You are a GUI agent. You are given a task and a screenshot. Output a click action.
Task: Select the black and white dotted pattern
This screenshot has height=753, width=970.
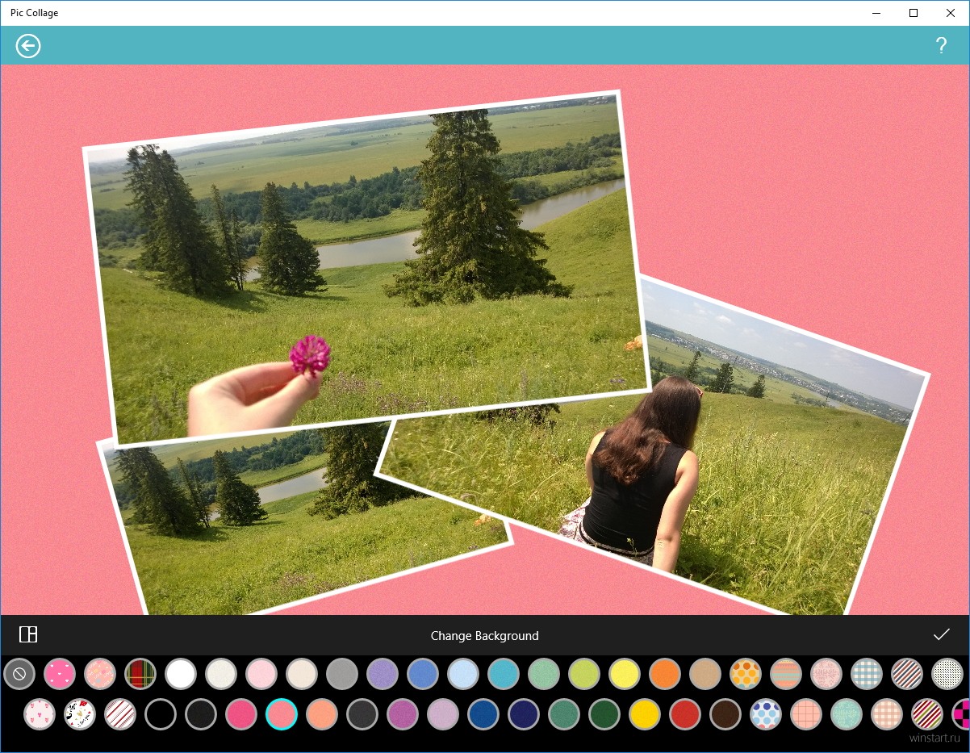pos(947,674)
